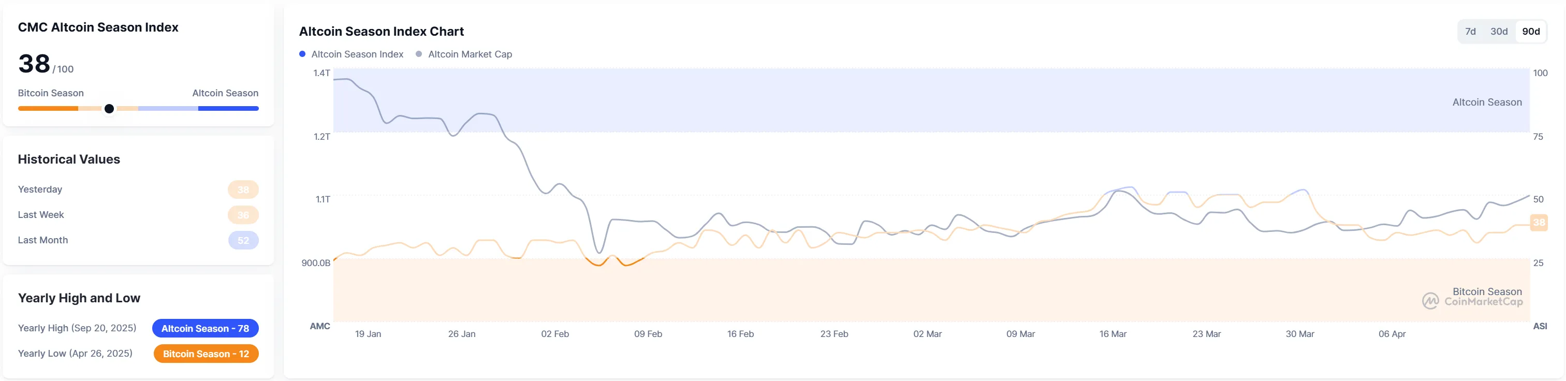Click the CoinMarketCap watermark logo icon

tap(1430, 301)
